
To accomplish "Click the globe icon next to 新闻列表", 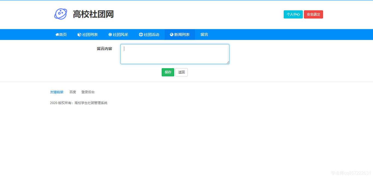I will 171,35.
